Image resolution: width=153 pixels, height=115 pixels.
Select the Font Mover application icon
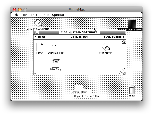(106, 47)
